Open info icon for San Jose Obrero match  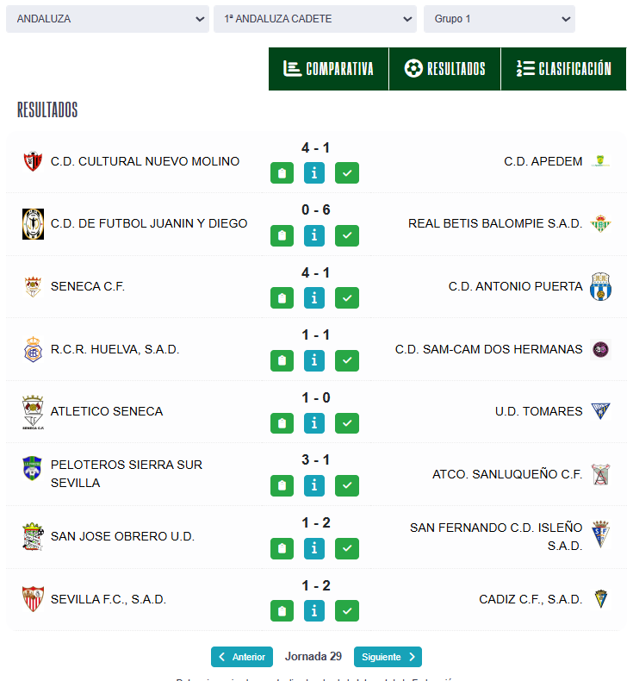point(314,548)
